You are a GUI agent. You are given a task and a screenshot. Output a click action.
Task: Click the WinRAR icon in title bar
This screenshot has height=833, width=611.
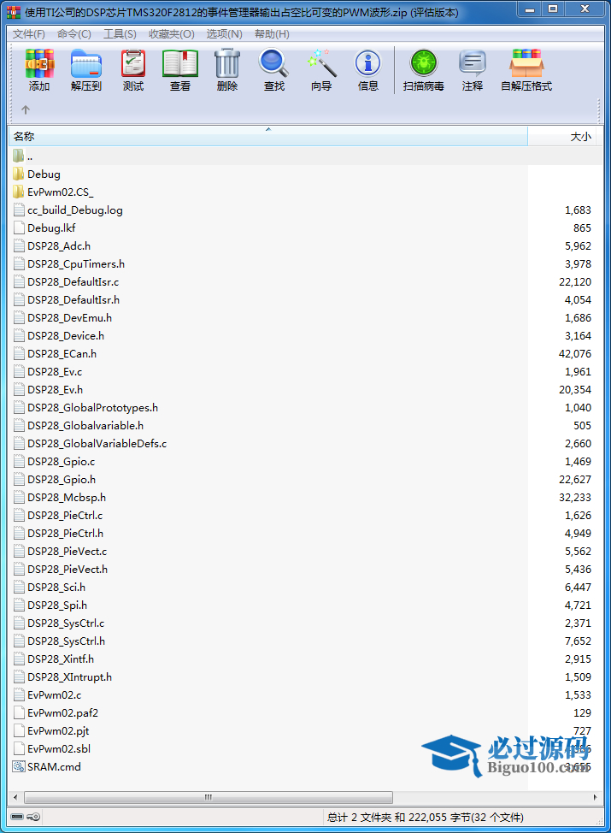(14, 12)
